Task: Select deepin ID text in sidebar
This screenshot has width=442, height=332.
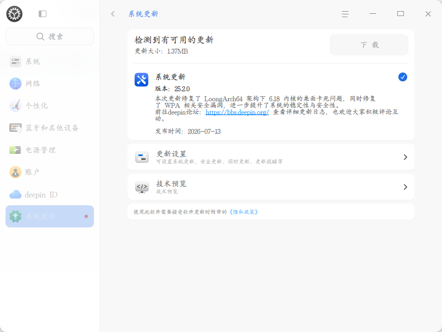Action: click(41, 195)
